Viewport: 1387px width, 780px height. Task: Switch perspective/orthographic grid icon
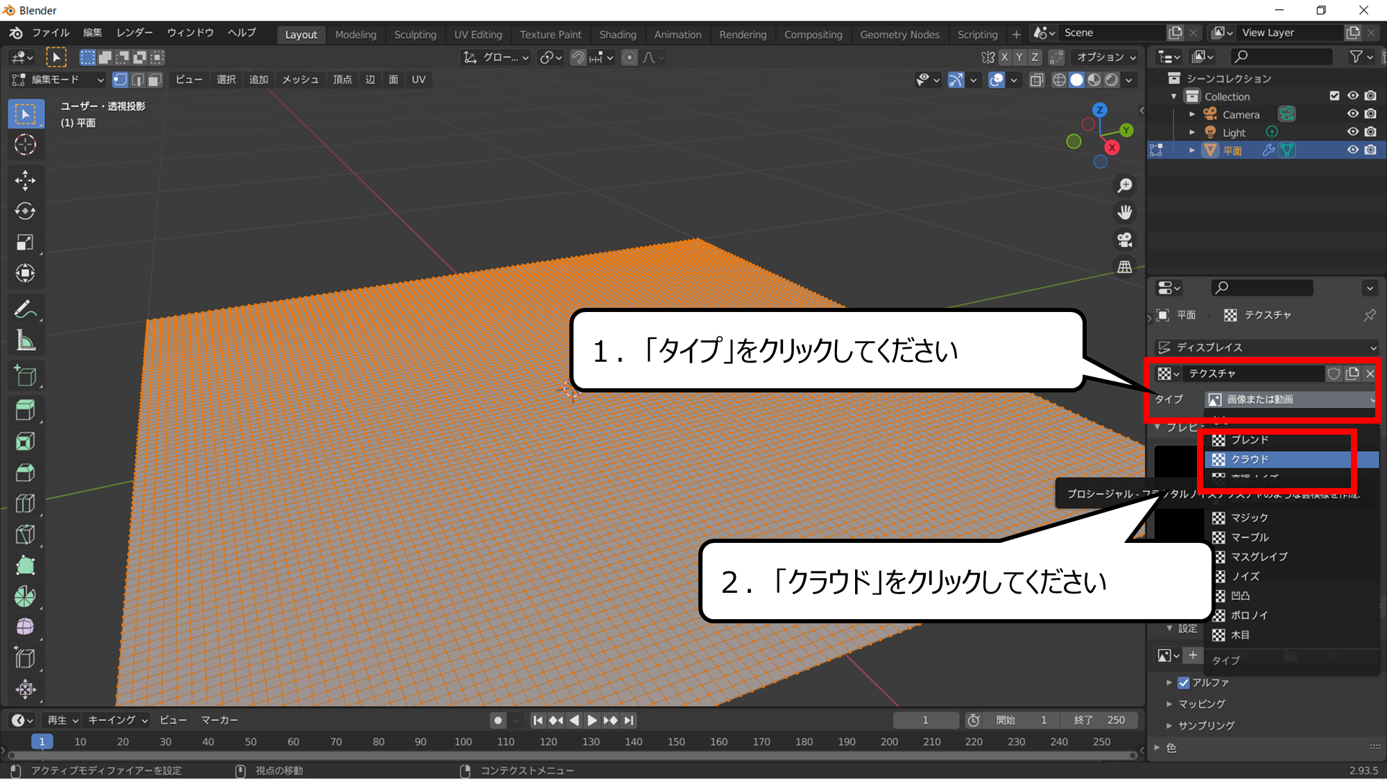[x=1125, y=267]
